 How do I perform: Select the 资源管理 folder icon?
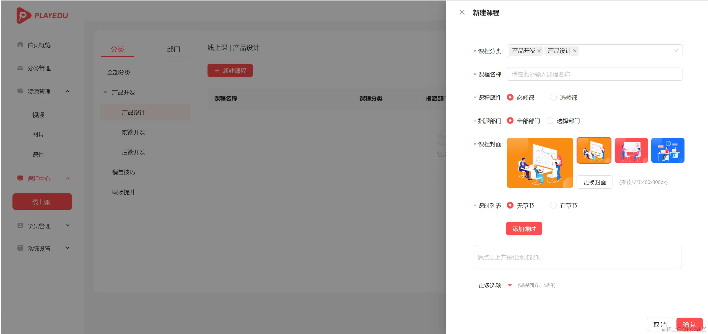[20, 91]
